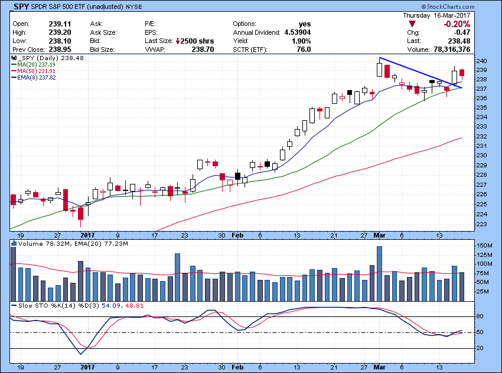Click the SPY ticker symbol in header
502x373 pixels.
[x=21, y=6]
